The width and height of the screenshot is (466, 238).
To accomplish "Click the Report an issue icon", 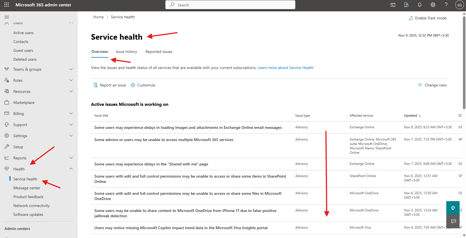I will 95,85.
